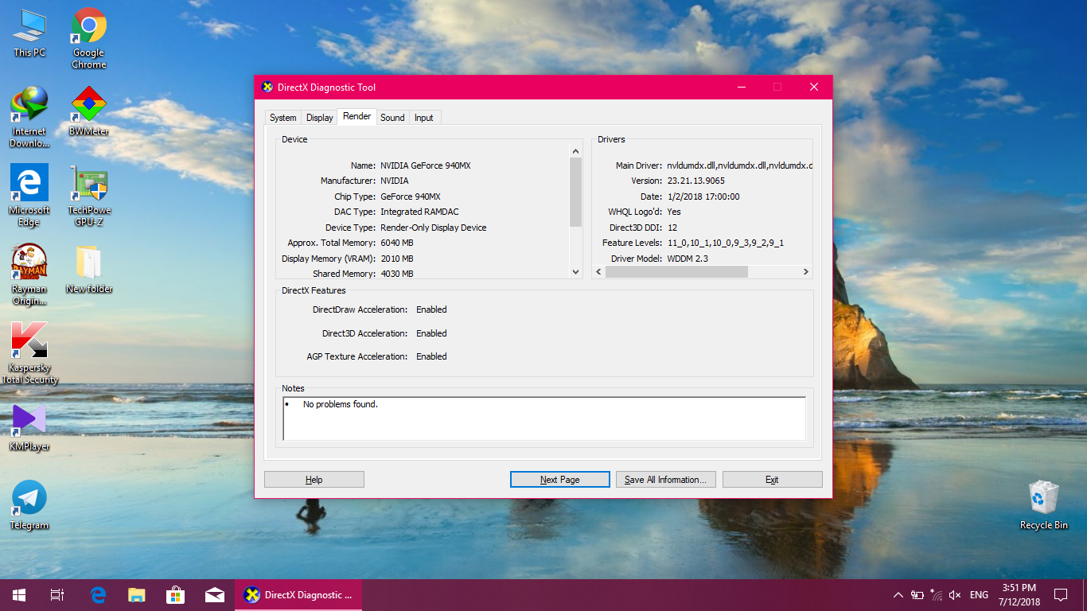Open Kaspersky Total Security shortcut

click(29, 353)
